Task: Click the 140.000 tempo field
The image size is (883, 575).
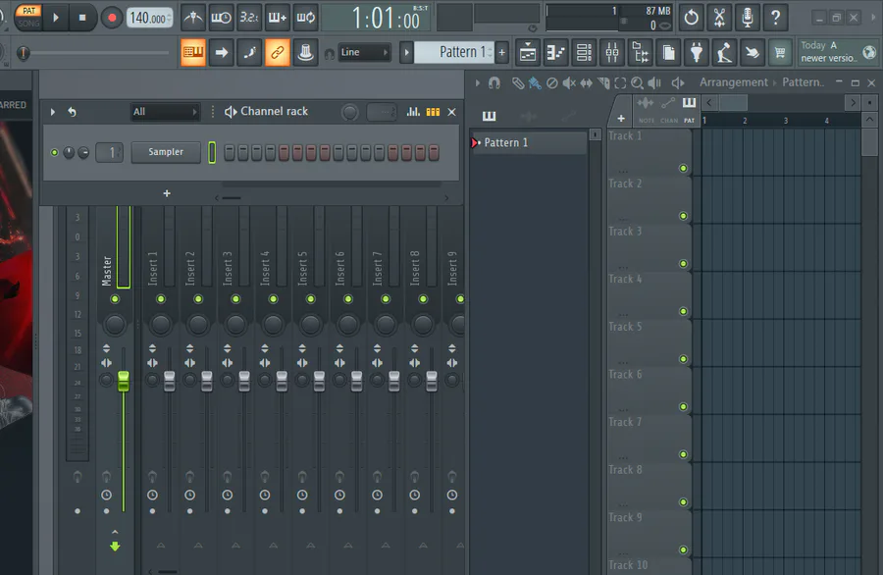Action: (149, 18)
